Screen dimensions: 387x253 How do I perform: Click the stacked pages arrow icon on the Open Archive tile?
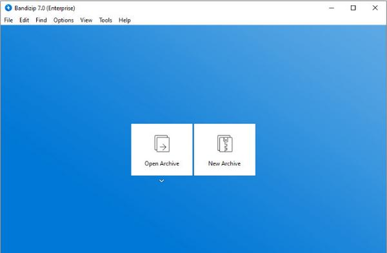162,143
